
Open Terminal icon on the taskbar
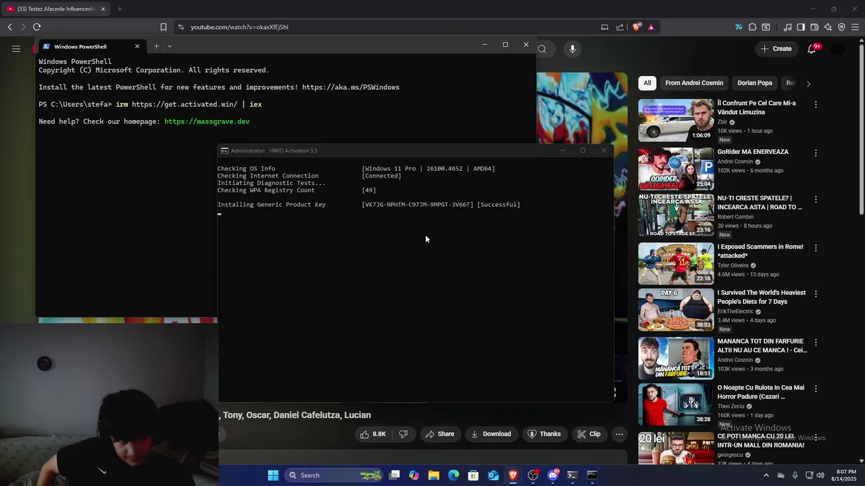(572, 475)
